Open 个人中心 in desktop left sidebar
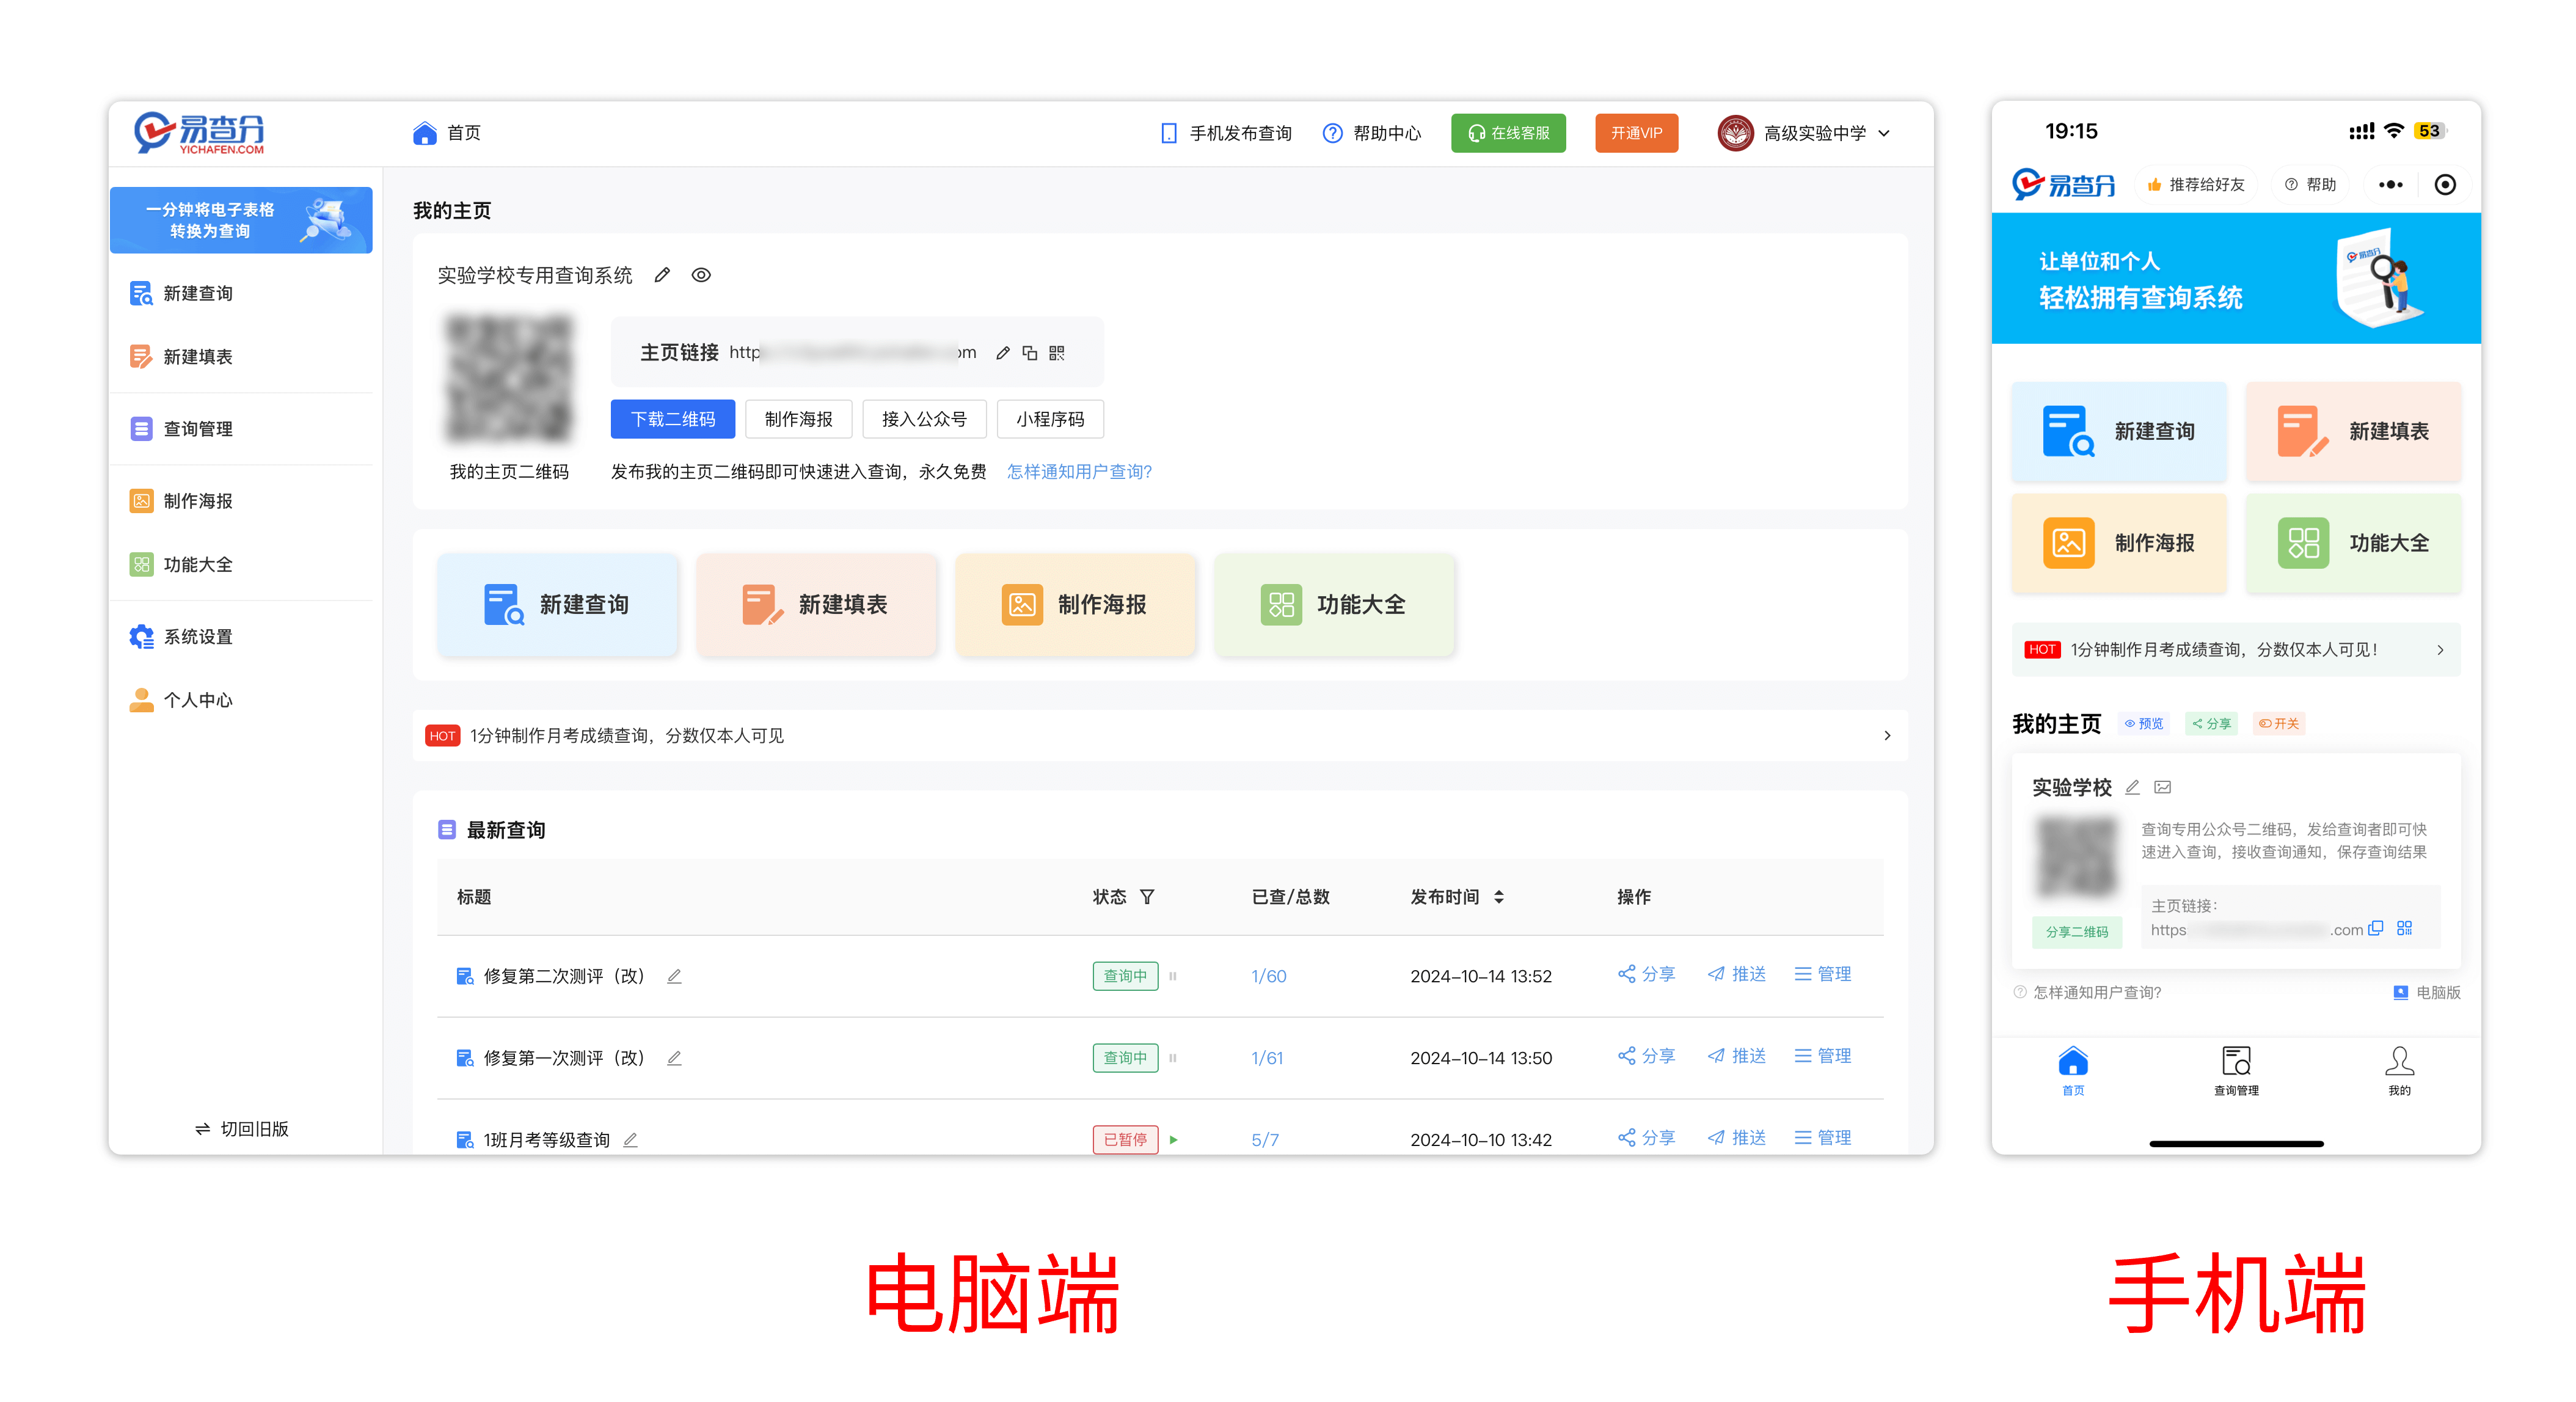This screenshot has width=2576, height=1402. pyautogui.click(x=181, y=700)
